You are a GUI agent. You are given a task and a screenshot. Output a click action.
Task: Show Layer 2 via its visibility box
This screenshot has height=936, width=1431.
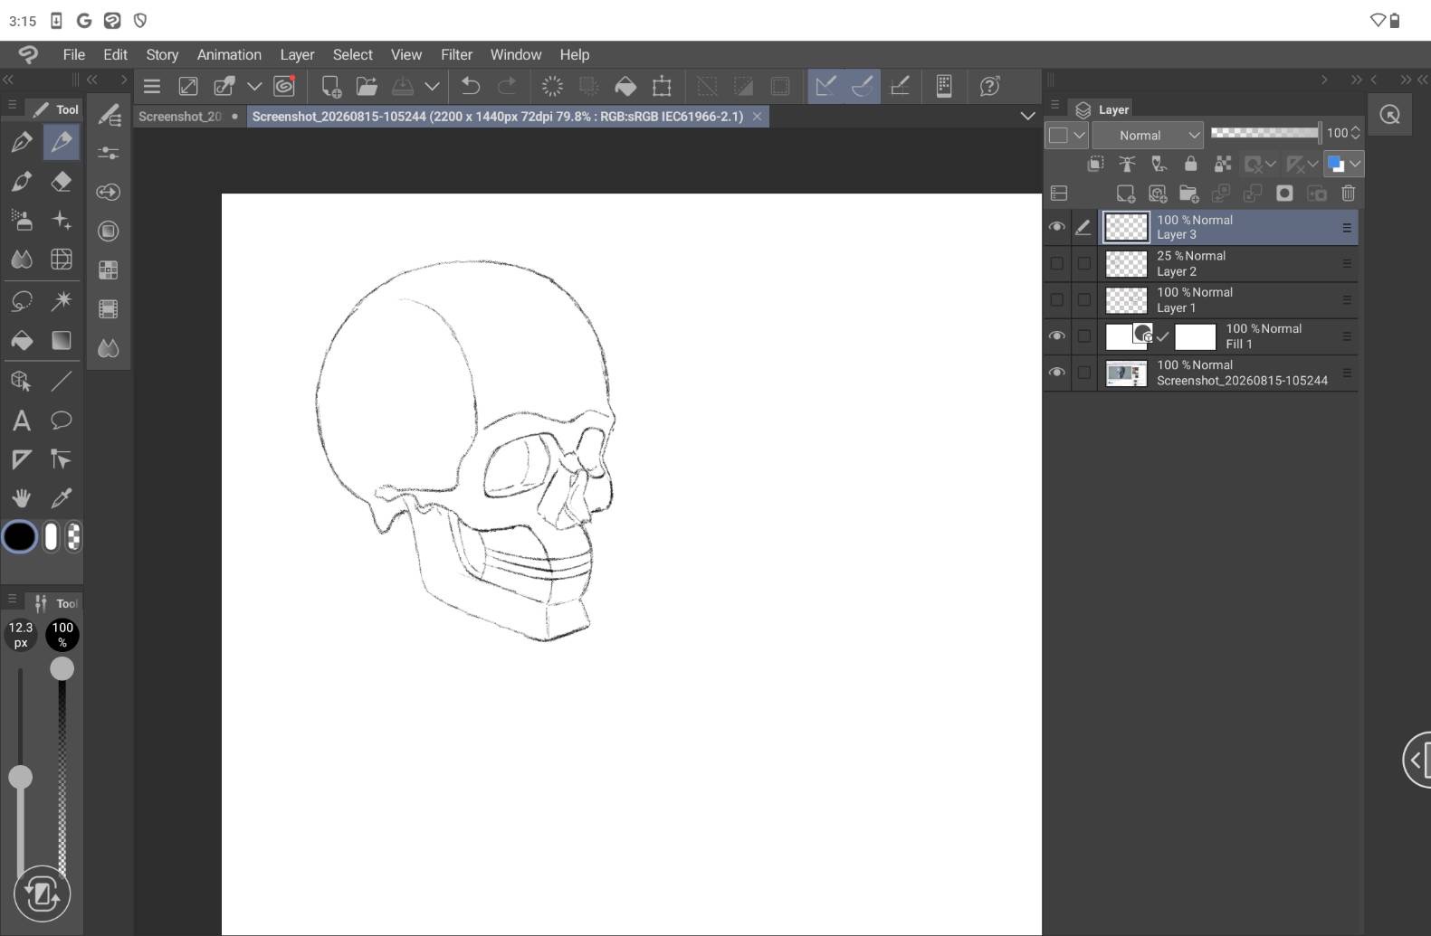click(1056, 263)
